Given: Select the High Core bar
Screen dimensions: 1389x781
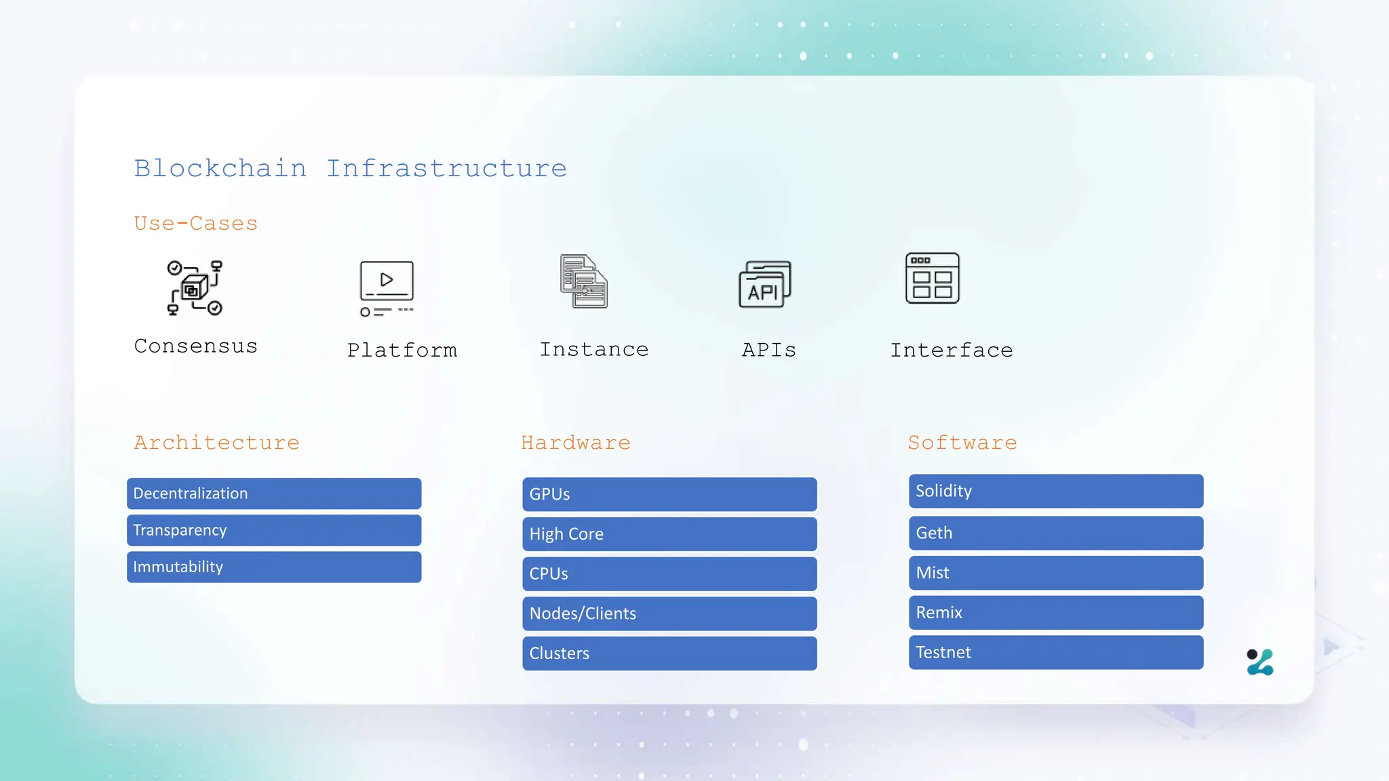Looking at the screenshot, I should (x=669, y=534).
